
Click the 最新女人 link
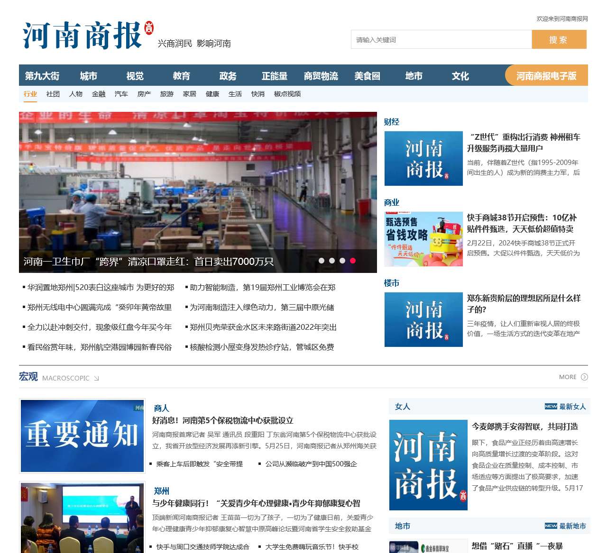[573, 407]
